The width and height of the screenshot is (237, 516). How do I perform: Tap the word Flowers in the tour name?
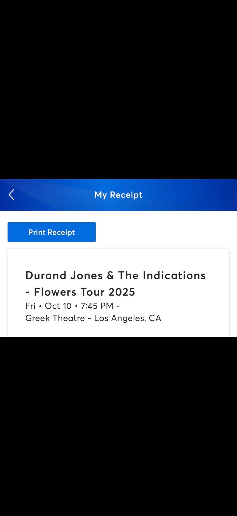(x=55, y=292)
